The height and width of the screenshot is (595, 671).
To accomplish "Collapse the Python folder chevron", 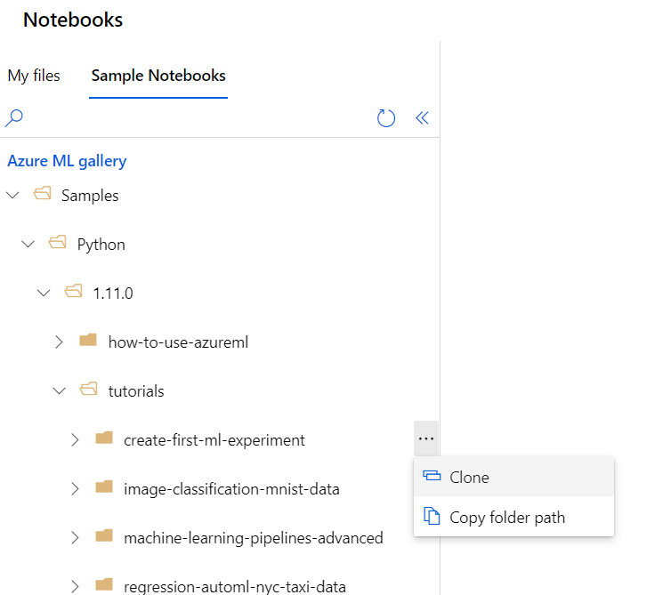I will point(28,245).
